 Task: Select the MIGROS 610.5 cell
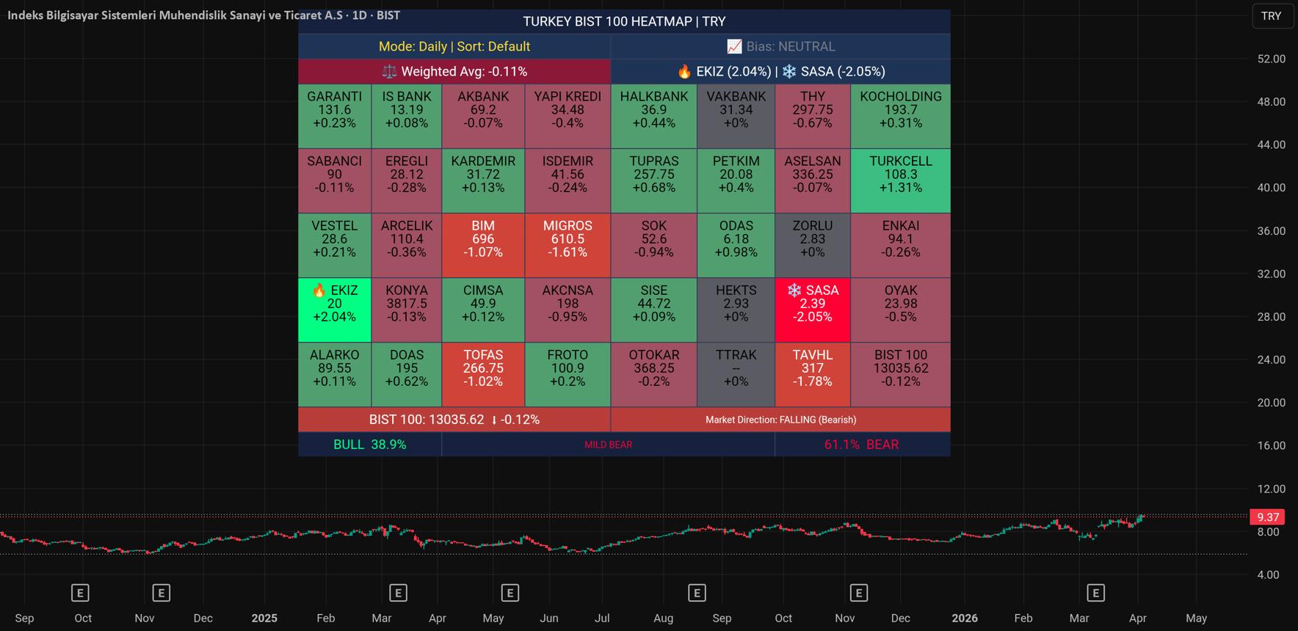(x=568, y=246)
